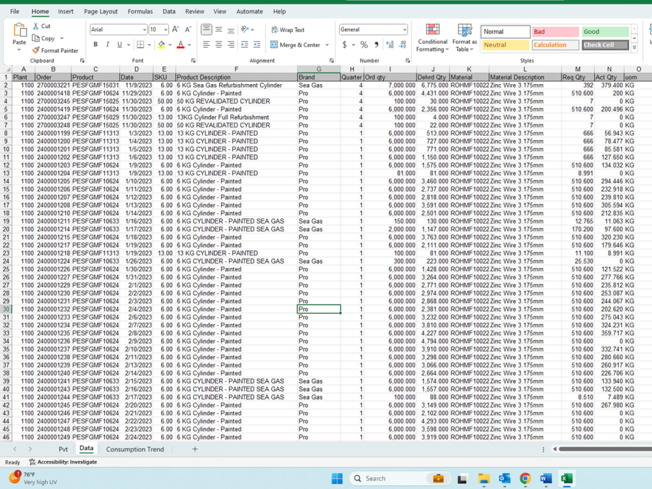Increase indent icon
This screenshot has height=489, width=652.
click(257, 44)
